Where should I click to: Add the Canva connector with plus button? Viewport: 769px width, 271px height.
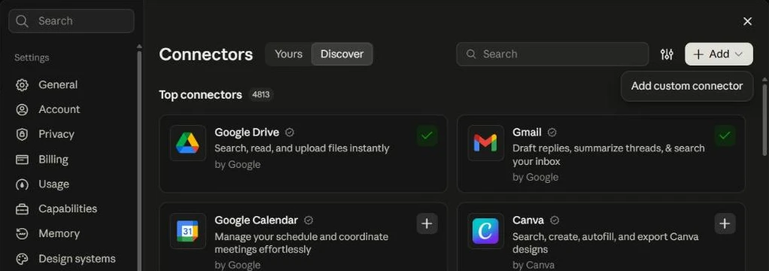(x=725, y=224)
